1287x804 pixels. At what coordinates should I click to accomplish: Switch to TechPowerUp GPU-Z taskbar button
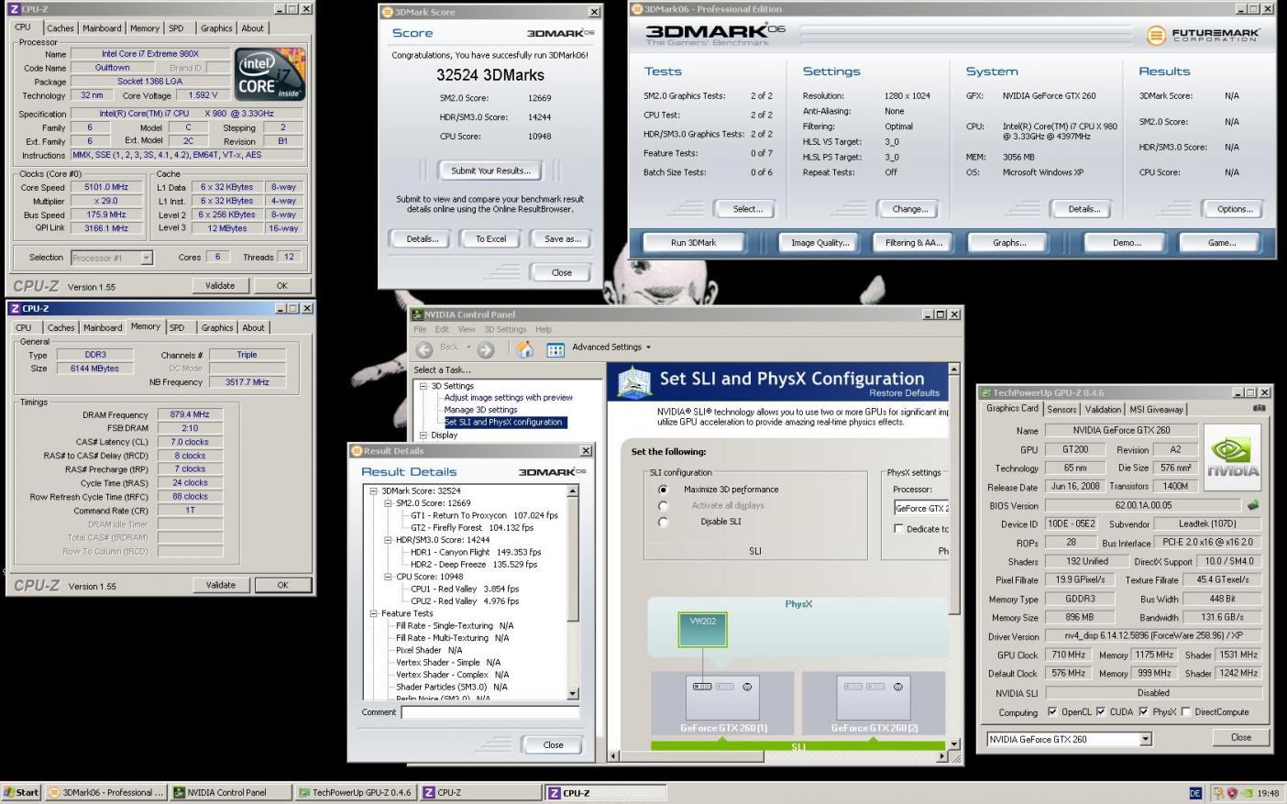(x=356, y=793)
